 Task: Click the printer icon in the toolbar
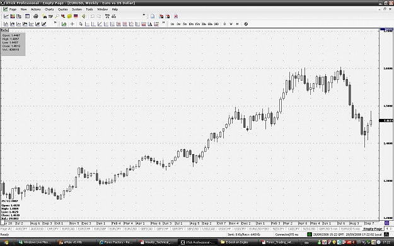36,16
